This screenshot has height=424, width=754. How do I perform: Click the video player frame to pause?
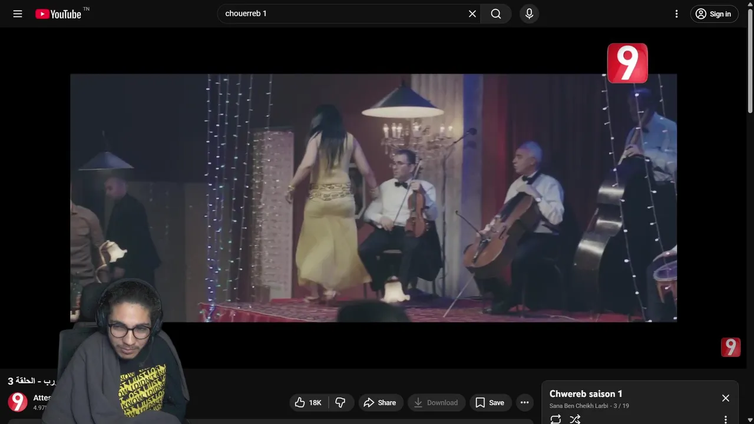pos(373,198)
